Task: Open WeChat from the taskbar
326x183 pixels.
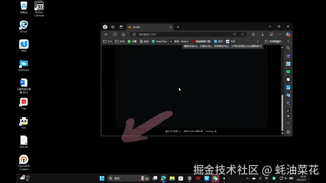Action: click(x=215, y=178)
